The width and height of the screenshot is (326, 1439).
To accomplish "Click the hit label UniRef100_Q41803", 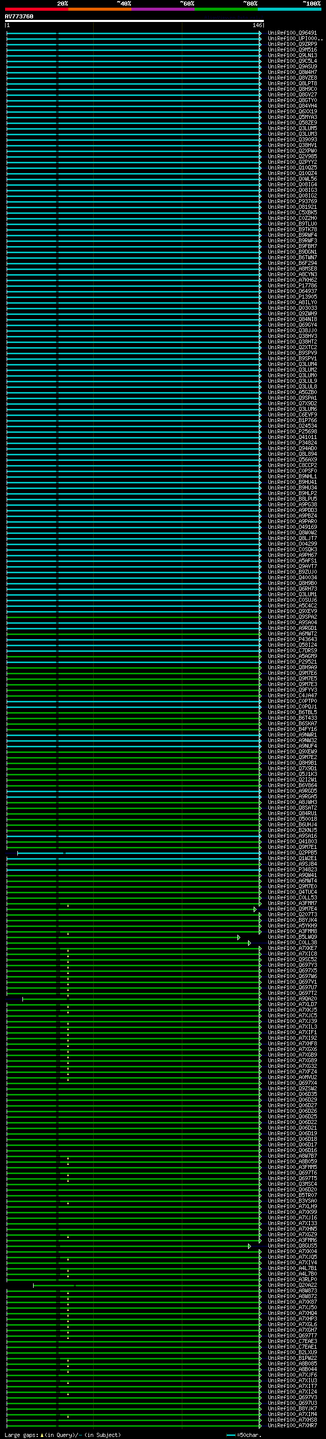I will [292, 841].
